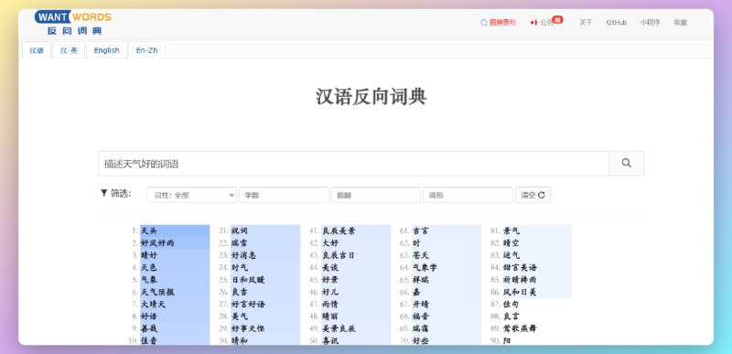Open the 公告 announcements link
Viewport: 732px width, 354px height.
(x=542, y=22)
